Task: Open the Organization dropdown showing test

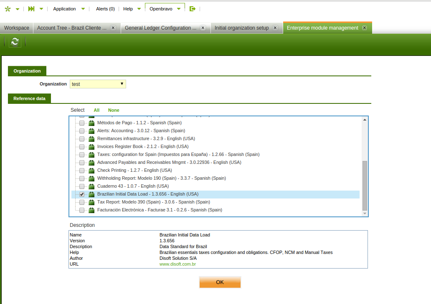Action: tap(98, 84)
